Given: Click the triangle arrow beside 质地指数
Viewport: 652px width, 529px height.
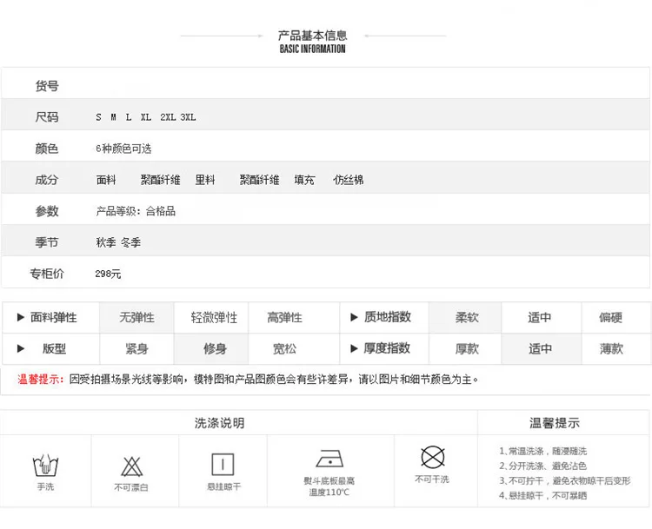Looking at the screenshot, I should point(355,317).
